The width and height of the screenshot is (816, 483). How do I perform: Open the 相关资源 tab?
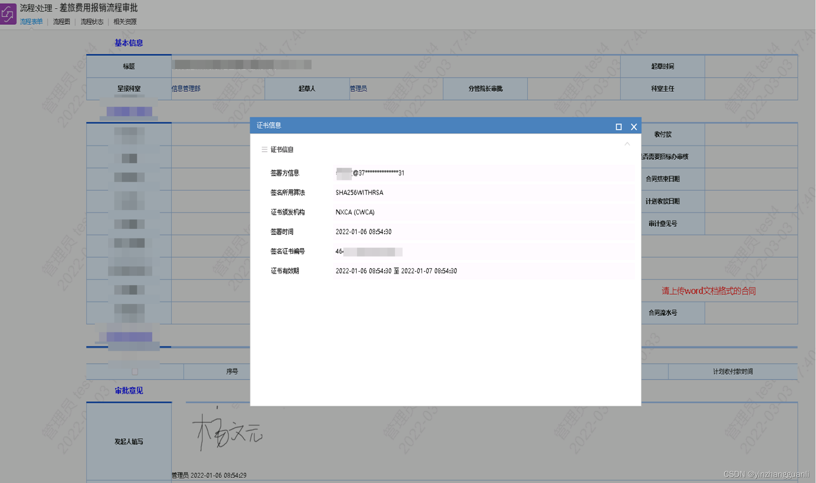pos(125,21)
